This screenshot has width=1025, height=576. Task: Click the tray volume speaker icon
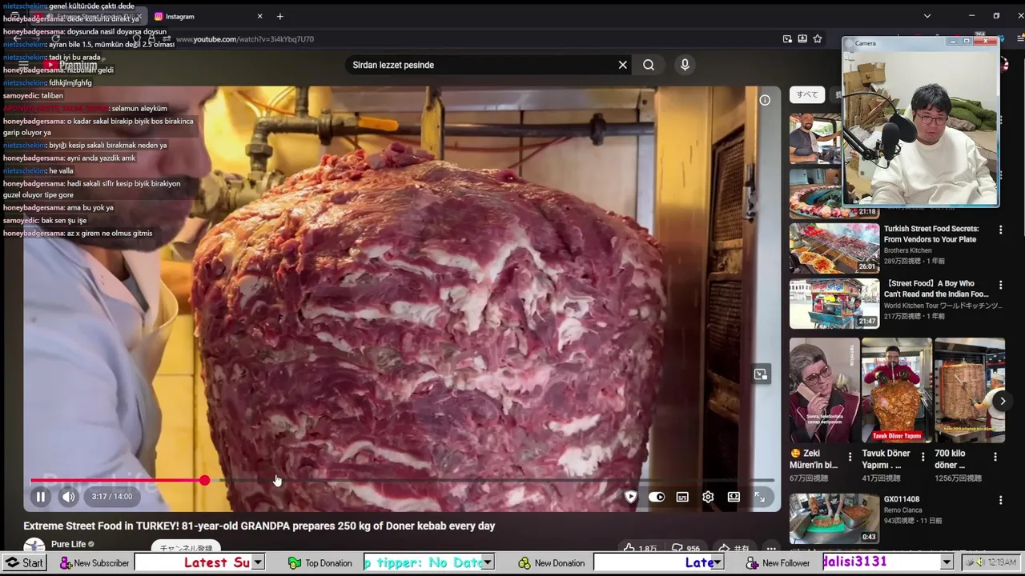point(979,562)
